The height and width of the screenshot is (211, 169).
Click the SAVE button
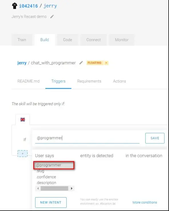pos(155,138)
